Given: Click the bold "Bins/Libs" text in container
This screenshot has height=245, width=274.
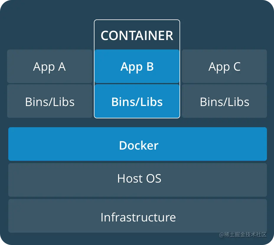Looking at the screenshot, I should click(137, 102).
